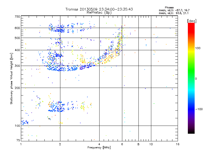Click the "[deg]" colorbar unit label
Screen dimensions: 209x157
(192, 21)
